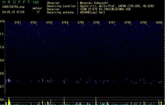
Task: Click the receiver ICOM IC-575 text
Action: point(105,9)
